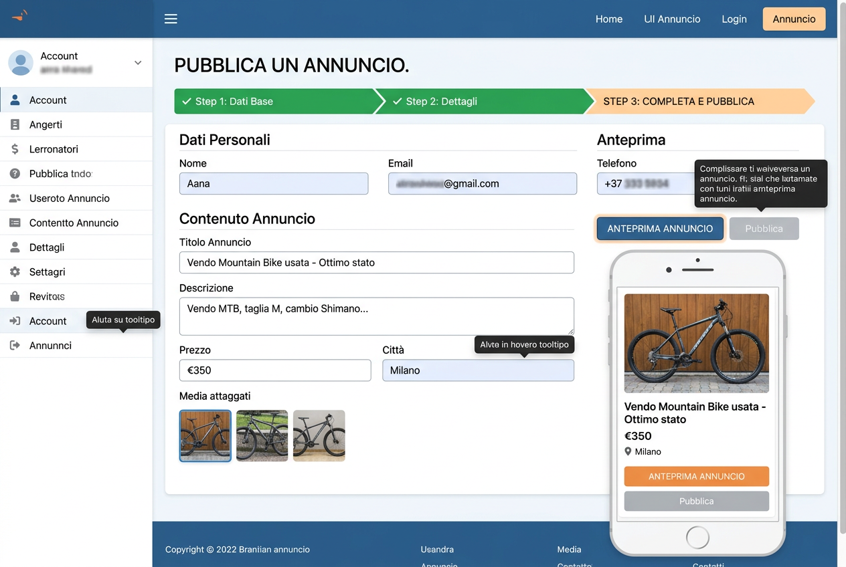
Task: Open Ul Annuncio in top navigation
Action: point(672,19)
